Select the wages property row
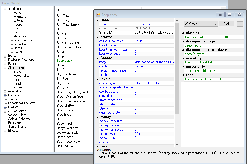Image resolution: width=247 pixels, height=164 pixels. tap(136, 142)
